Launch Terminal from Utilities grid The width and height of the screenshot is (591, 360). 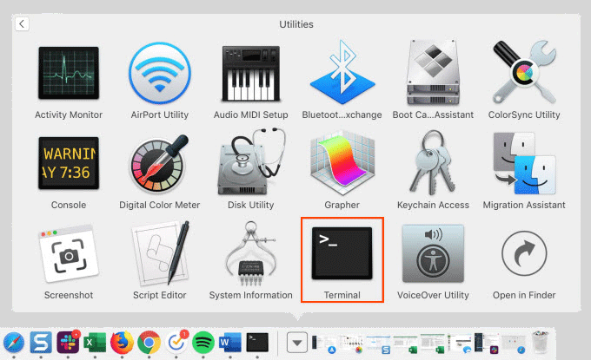[342, 253]
